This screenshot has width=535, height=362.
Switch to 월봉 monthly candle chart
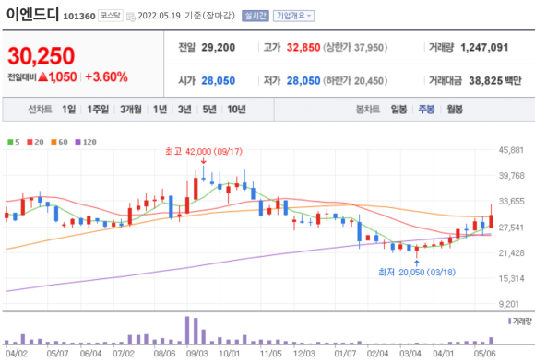pos(455,110)
